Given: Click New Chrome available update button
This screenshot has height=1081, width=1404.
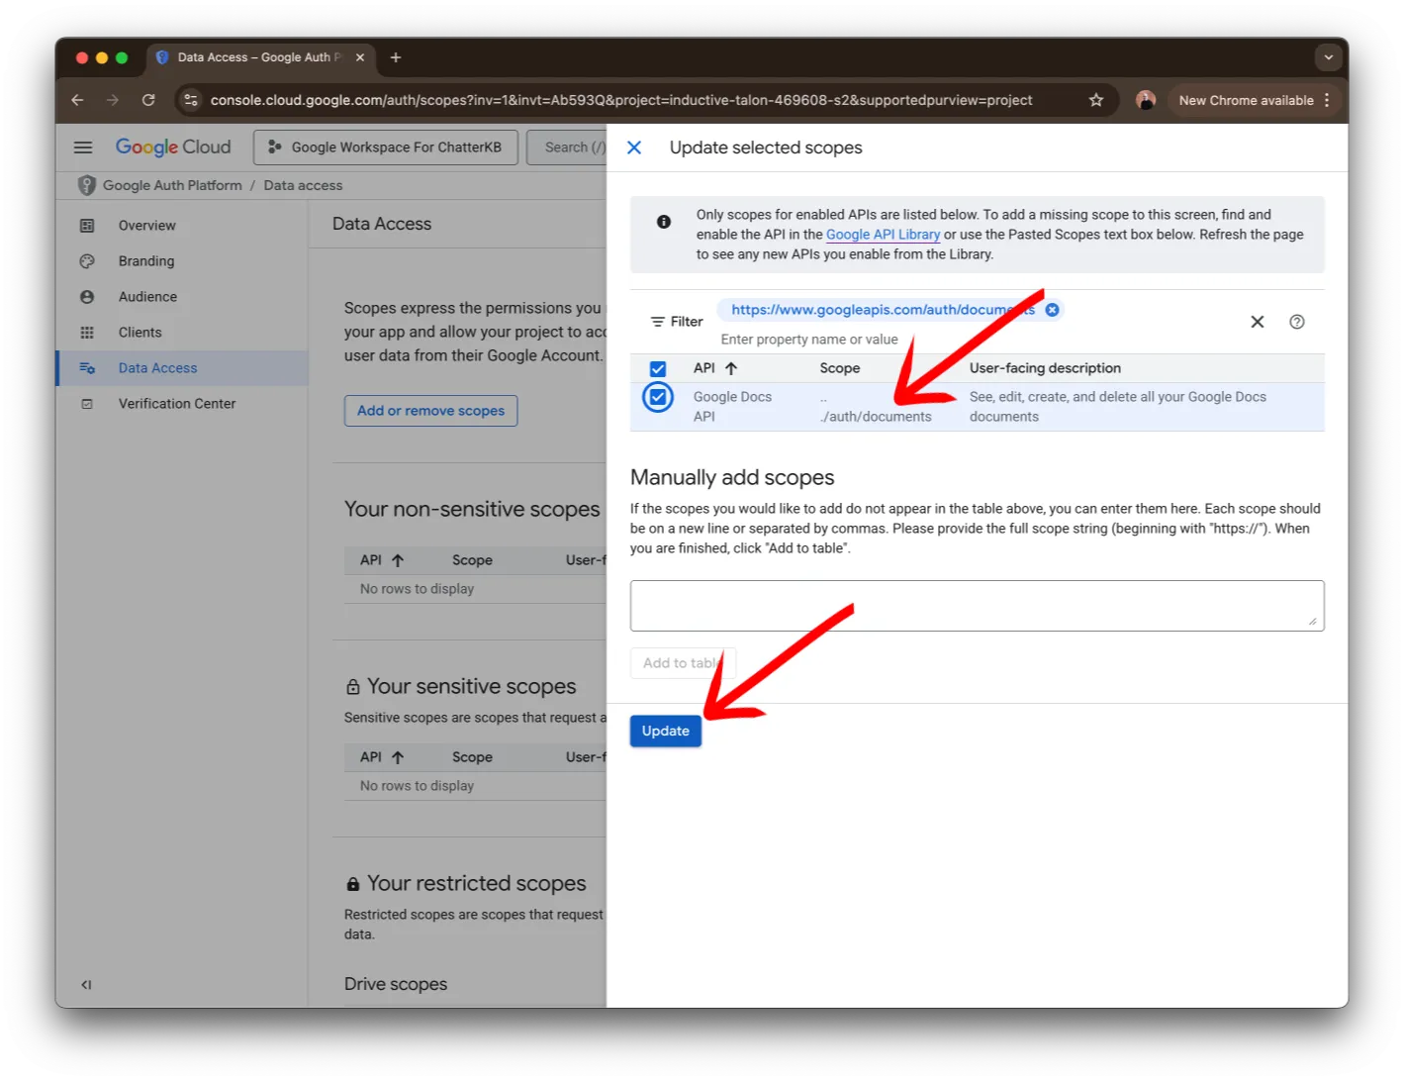Looking at the screenshot, I should tap(1246, 100).
